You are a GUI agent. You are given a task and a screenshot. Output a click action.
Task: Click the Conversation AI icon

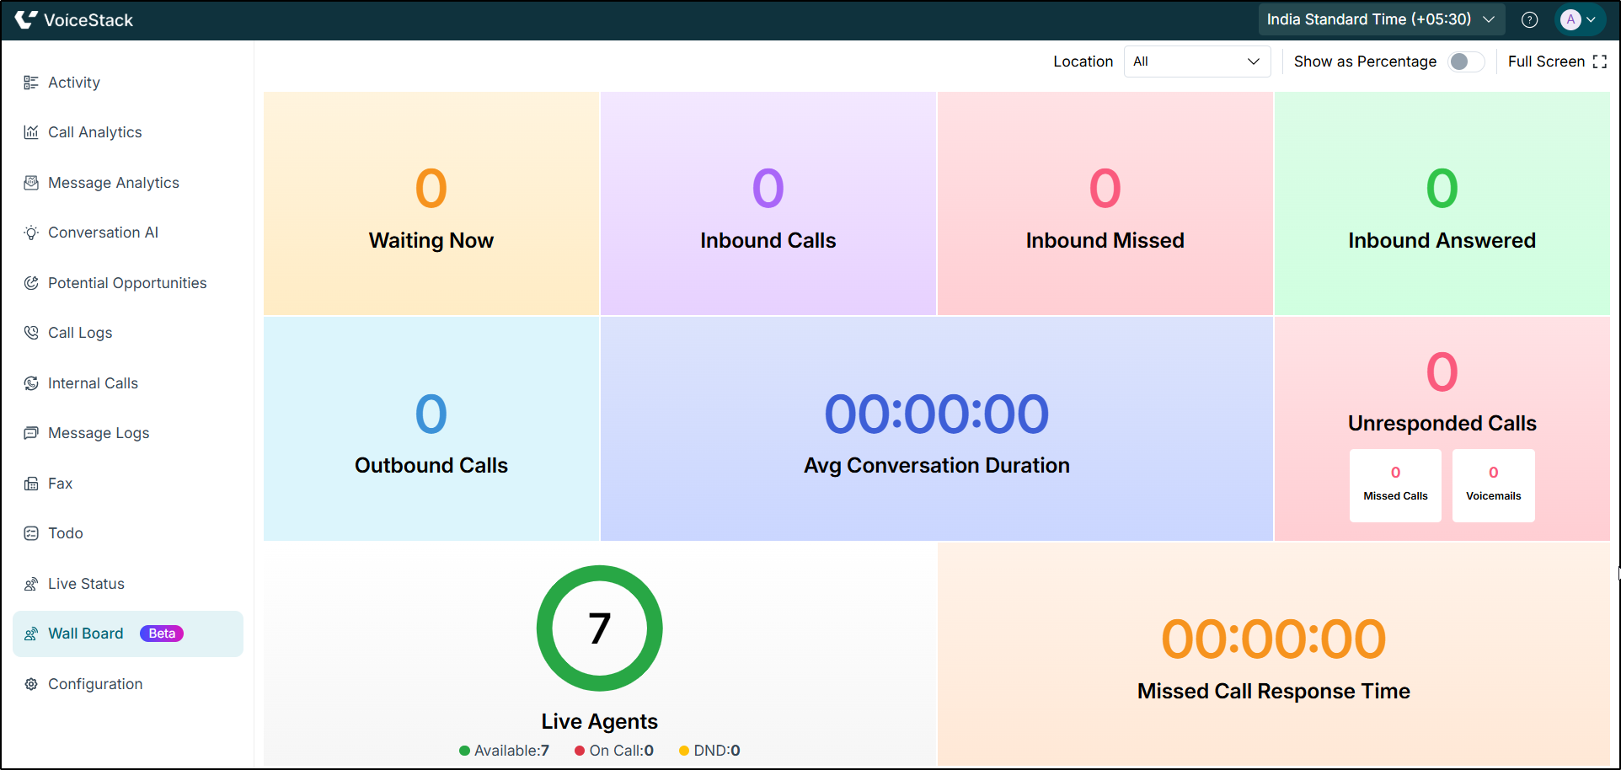(x=32, y=232)
